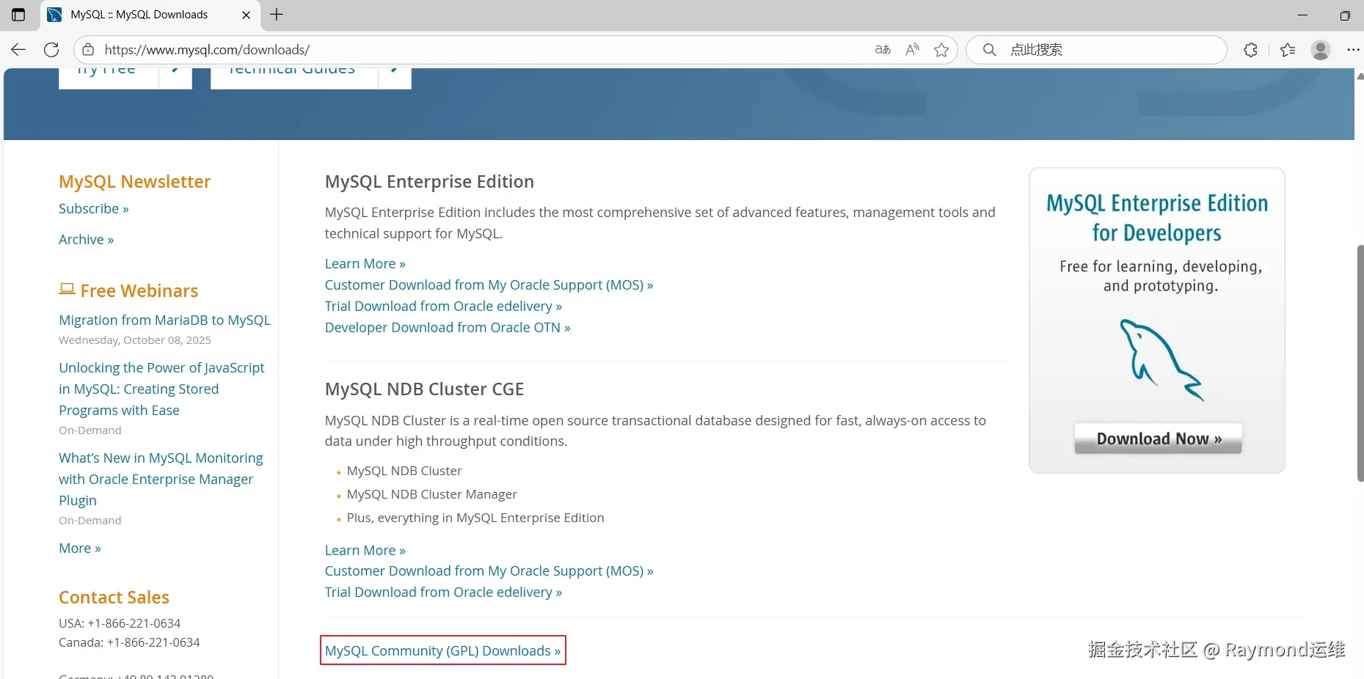Click the Try Free button
Screen dimensions: 1364x679
(125, 78)
